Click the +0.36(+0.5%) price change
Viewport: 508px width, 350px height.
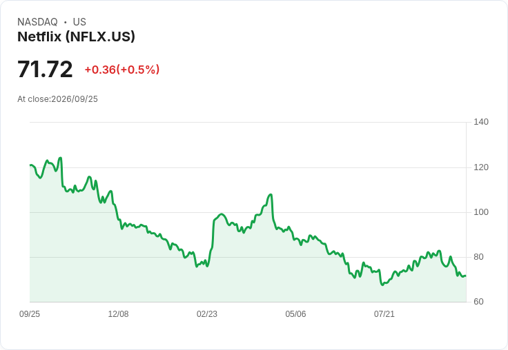pyautogui.click(x=122, y=70)
